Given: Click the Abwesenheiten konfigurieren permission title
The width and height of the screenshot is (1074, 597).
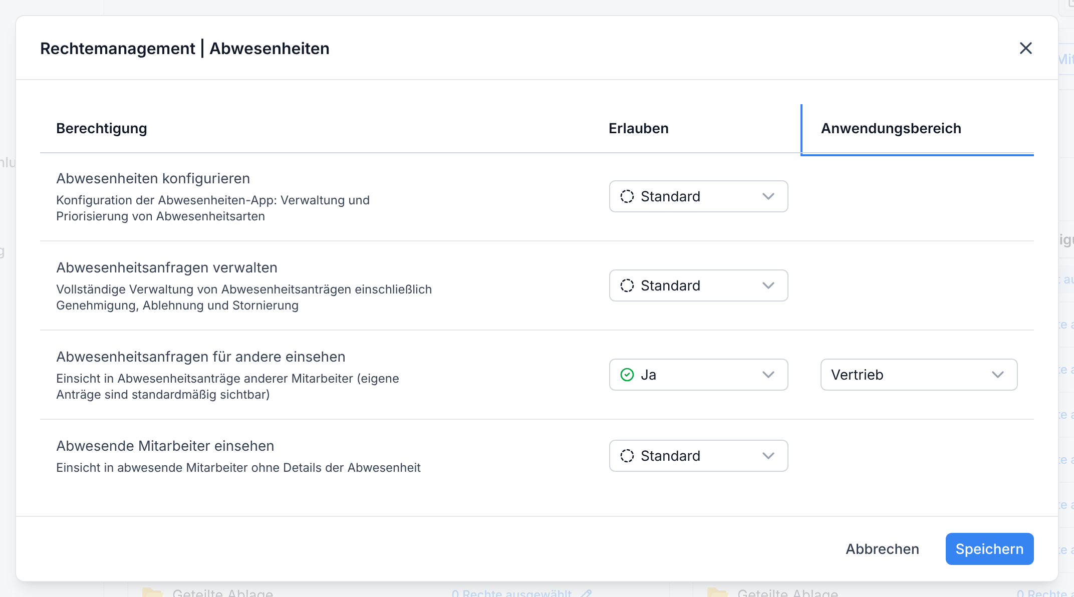Looking at the screenshot, I should click(x=153, y=178).
